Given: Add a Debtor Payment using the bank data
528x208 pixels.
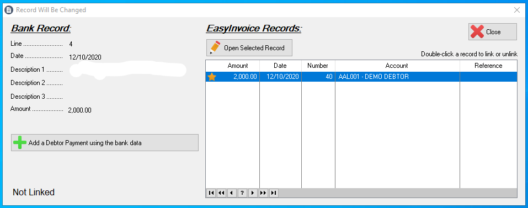Looking at the screenshot, I should pyautogui.click(x=105, y=143).
